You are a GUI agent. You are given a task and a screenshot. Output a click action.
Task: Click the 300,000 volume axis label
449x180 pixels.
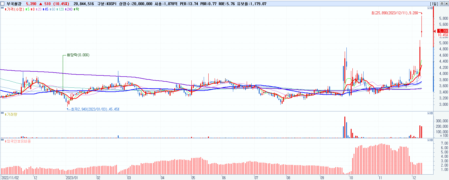[x=442, y=121]
